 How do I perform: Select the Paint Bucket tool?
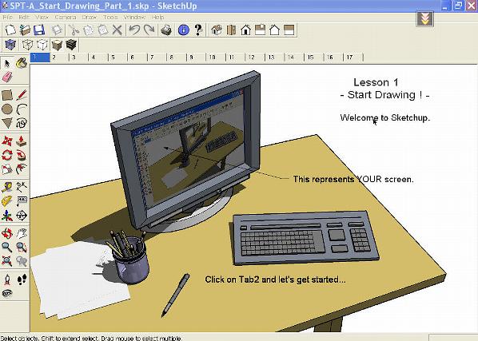(22, 63)
